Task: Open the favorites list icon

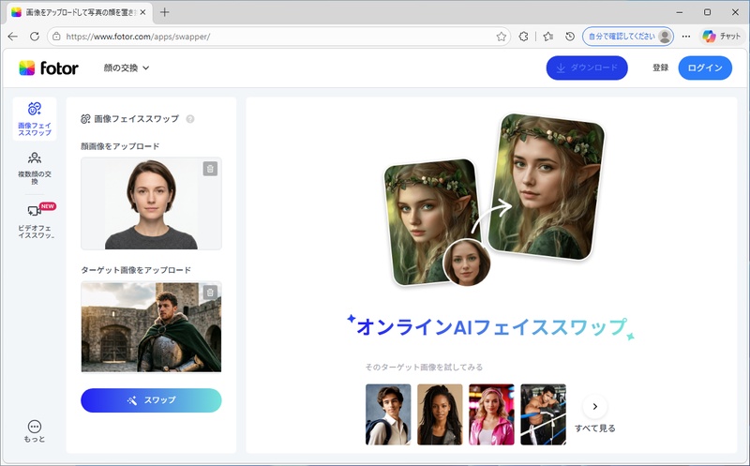Action: [x=548, y=37]
